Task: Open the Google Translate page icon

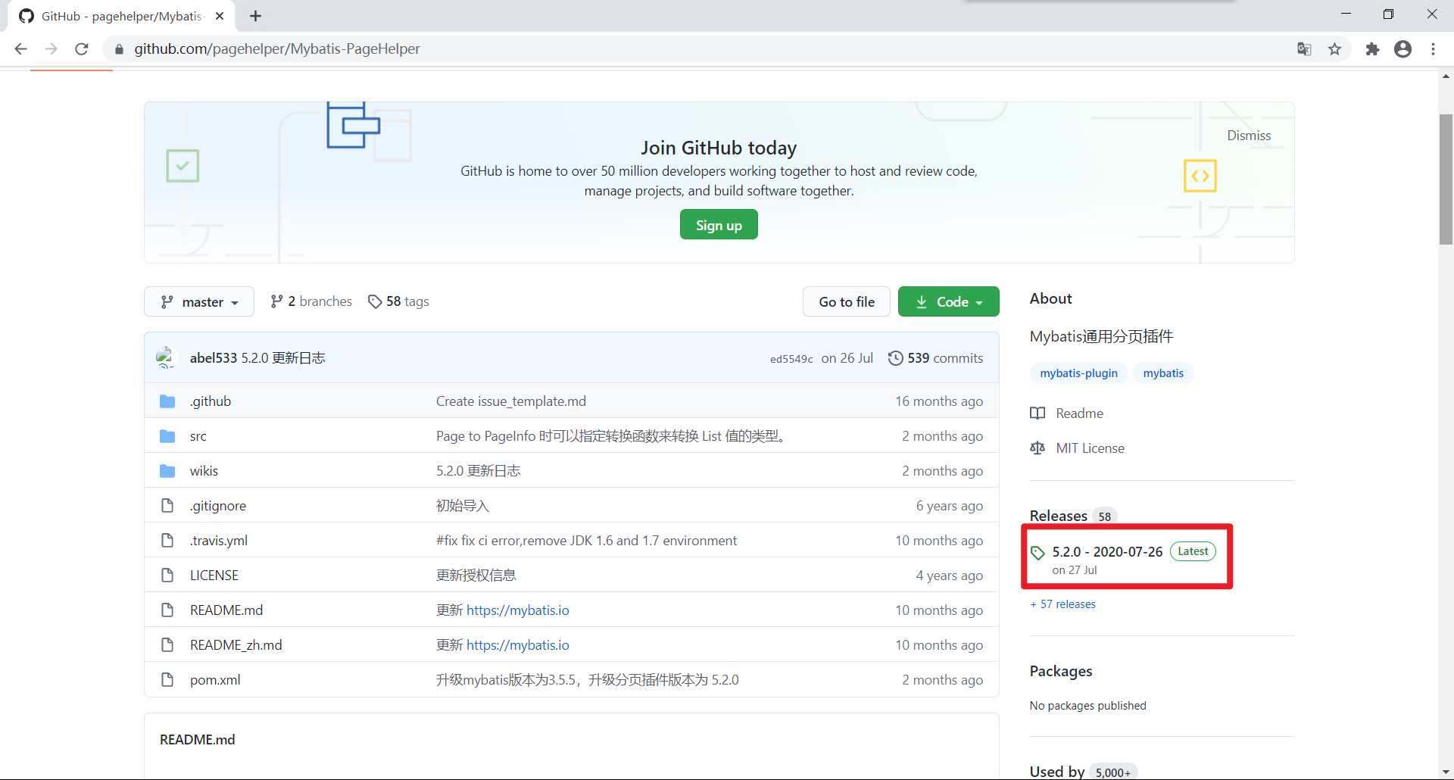Action: 1304,49
